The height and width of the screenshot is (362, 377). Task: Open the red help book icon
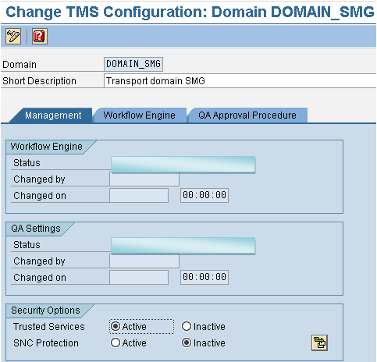pyautogui.click(x=40, y=37)
